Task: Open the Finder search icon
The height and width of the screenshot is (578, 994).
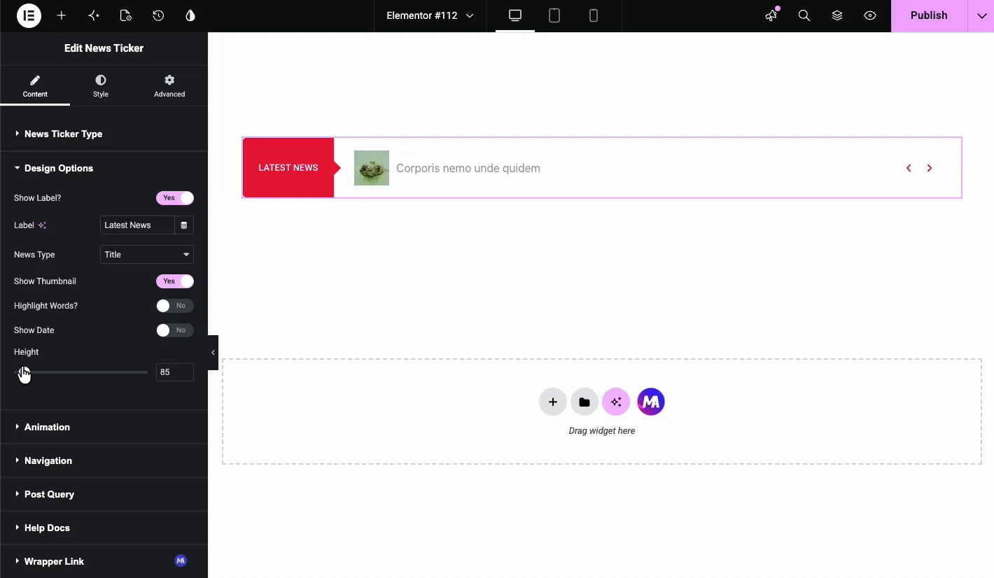Action: [804, 15]
